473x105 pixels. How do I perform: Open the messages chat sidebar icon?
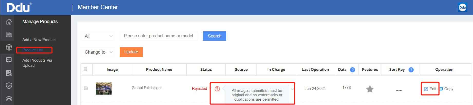pos(9,60)
